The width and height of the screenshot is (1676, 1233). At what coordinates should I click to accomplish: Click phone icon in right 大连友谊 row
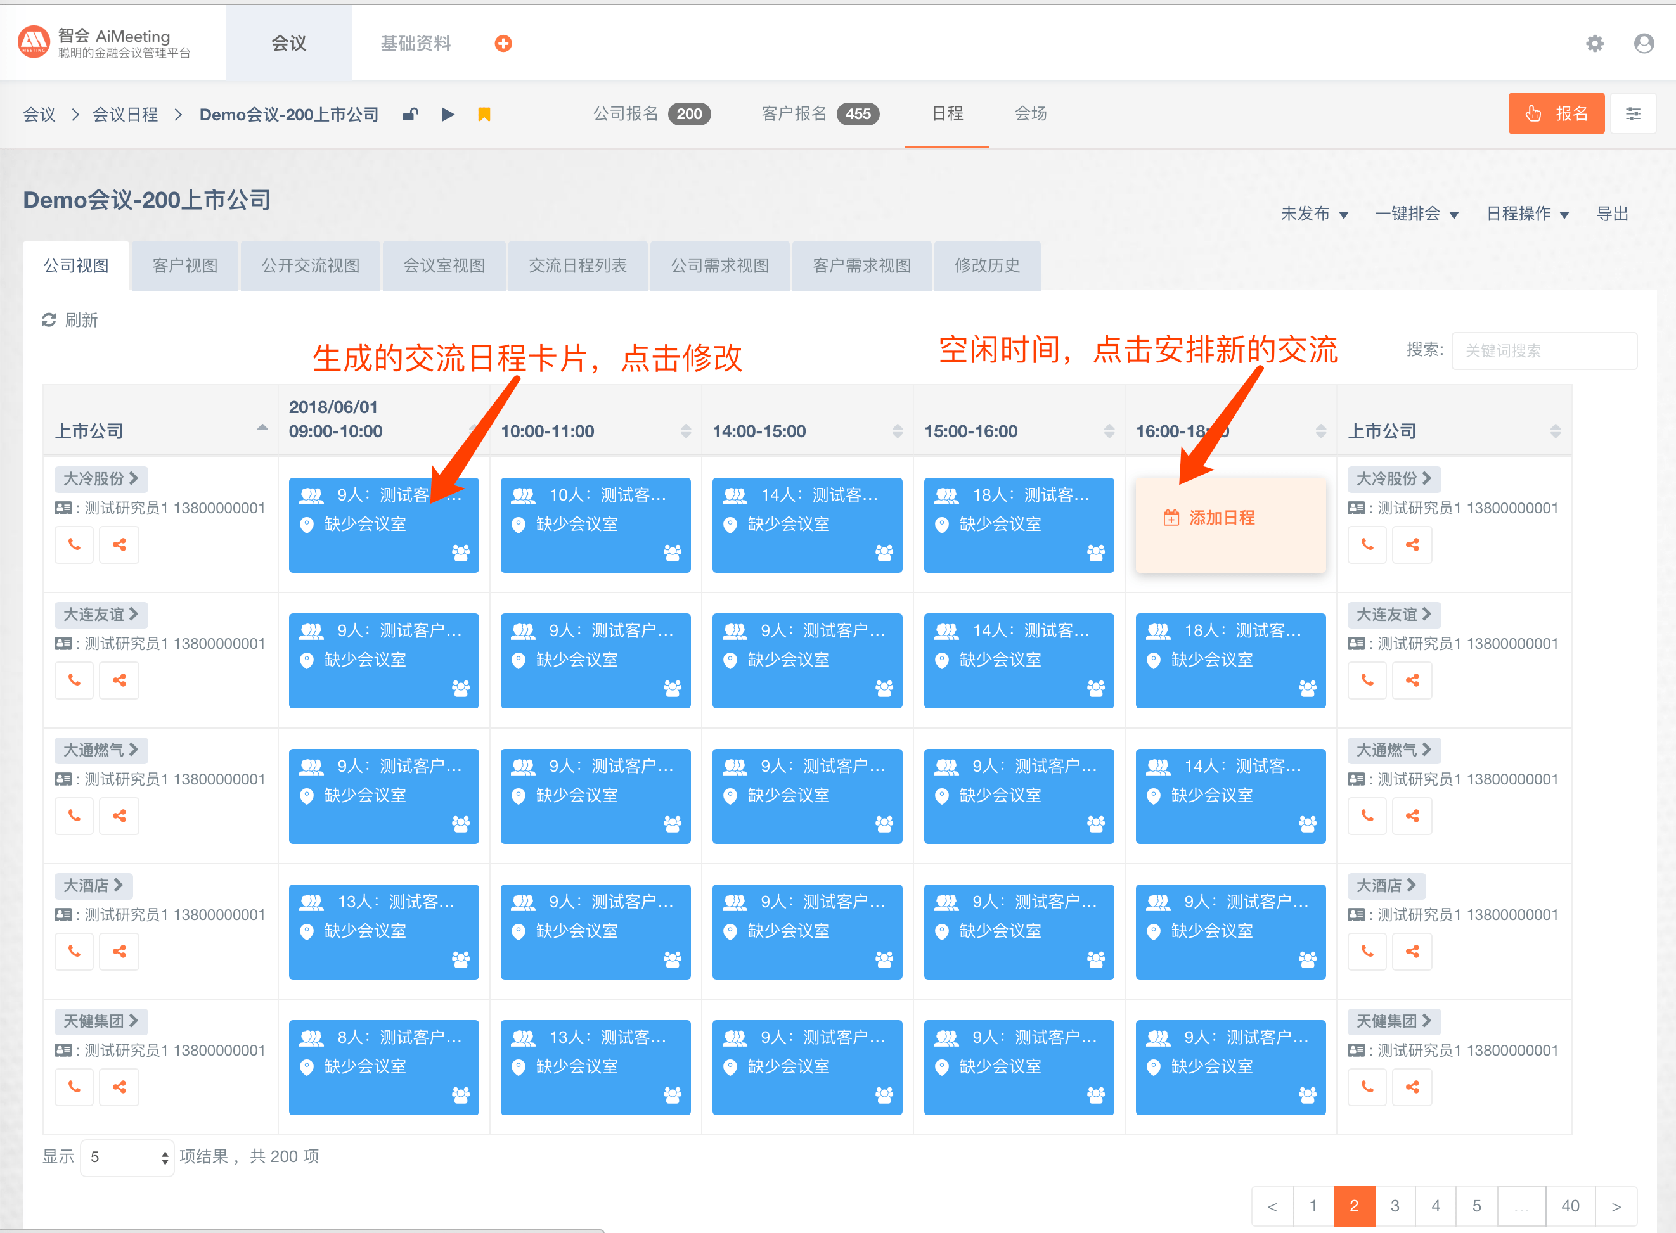pyautogui.click(x=1368, y=680)
